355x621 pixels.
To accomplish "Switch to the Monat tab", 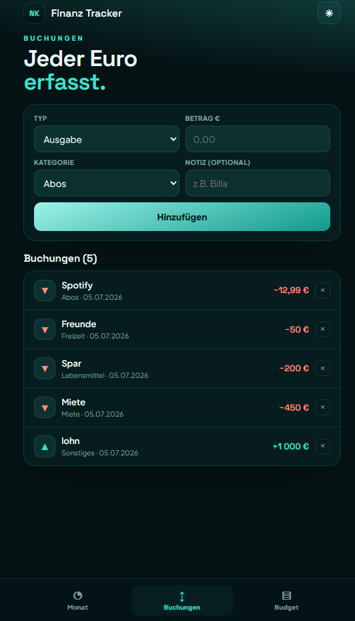I will [x=77, y=600].
